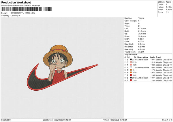This screenshot has height=122, width=173.
Task: Select the design name SWOSH LUFFY 12225 4,8IN
Action: [22, 13]
